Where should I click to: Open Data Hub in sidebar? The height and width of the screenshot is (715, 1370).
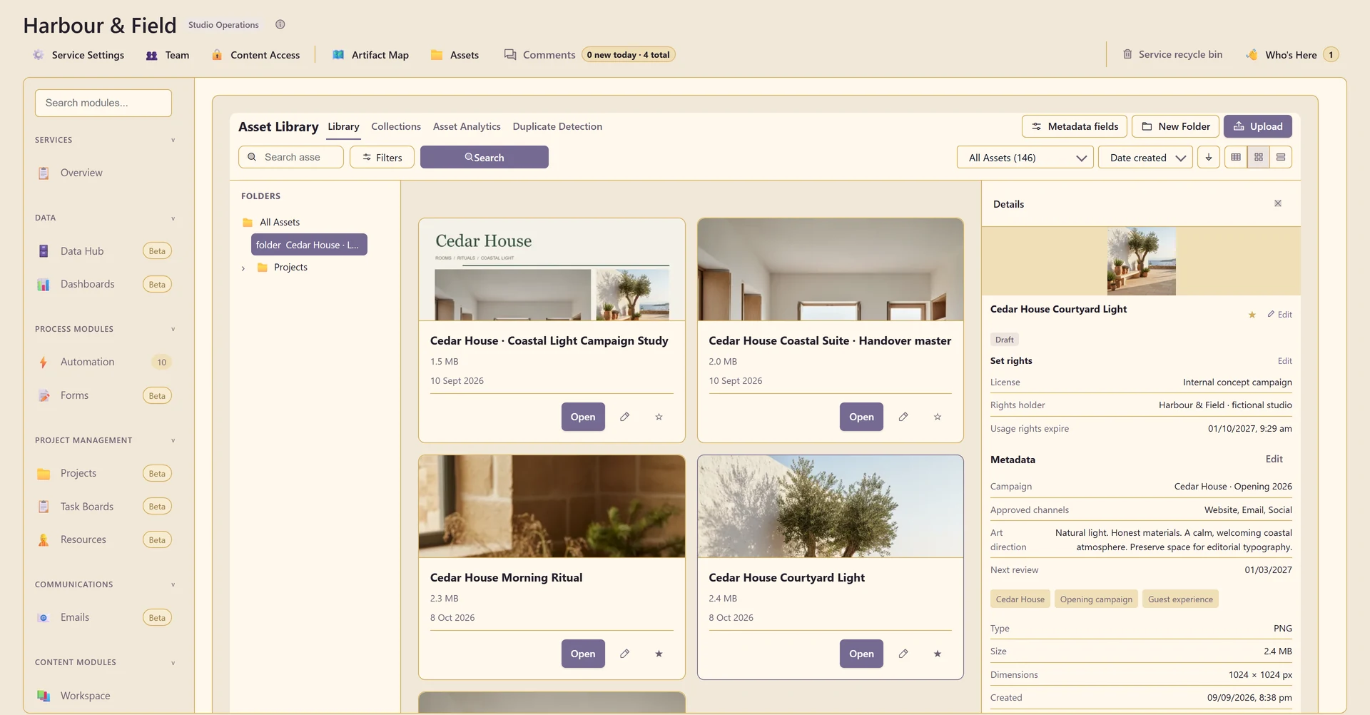click(x=103, y=251)
